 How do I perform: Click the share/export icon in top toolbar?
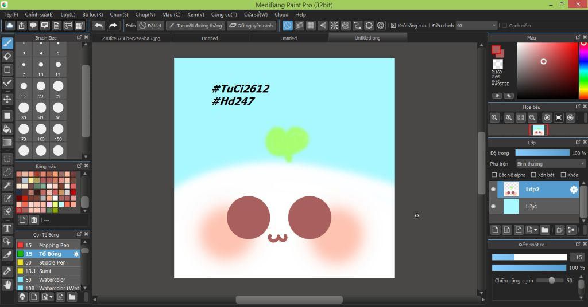[x=21, y=25]
